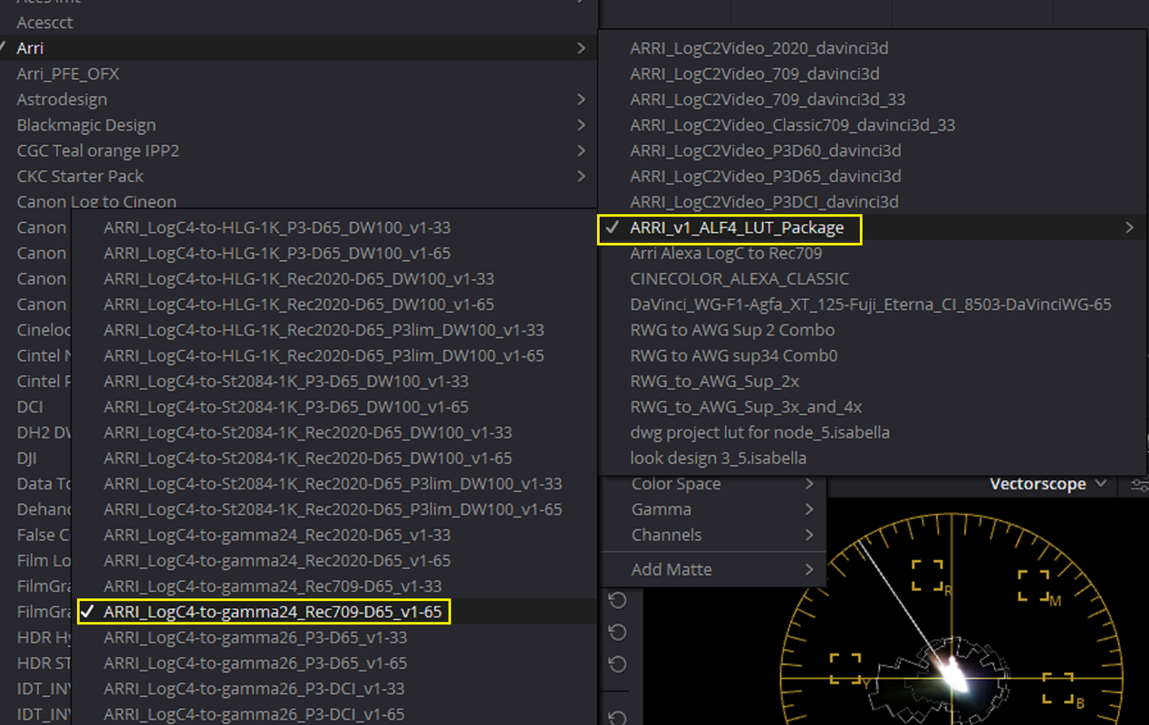Expand the CGC Teal orange IPP2 arrow
The image size is (1149, 725).
[x=581, y=150]
